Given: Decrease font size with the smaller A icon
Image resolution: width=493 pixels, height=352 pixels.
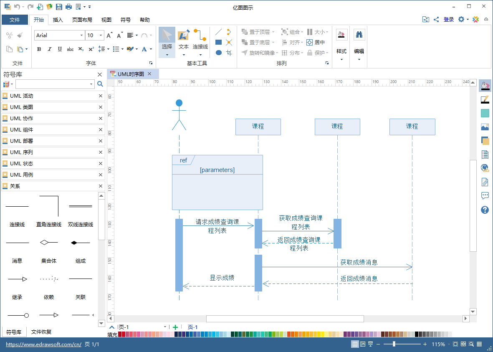Looking at the screenshot, I should point(119,35).
